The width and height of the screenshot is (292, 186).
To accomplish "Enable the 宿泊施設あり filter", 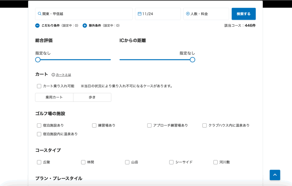I will [39, 125].
